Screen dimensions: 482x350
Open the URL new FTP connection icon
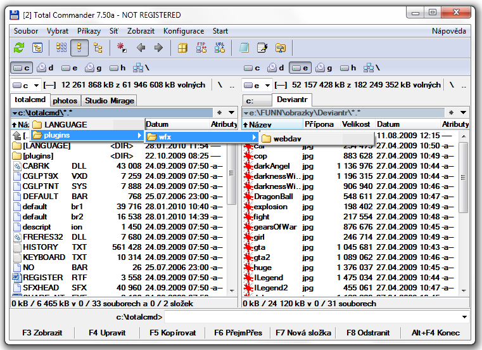[220, 48]
